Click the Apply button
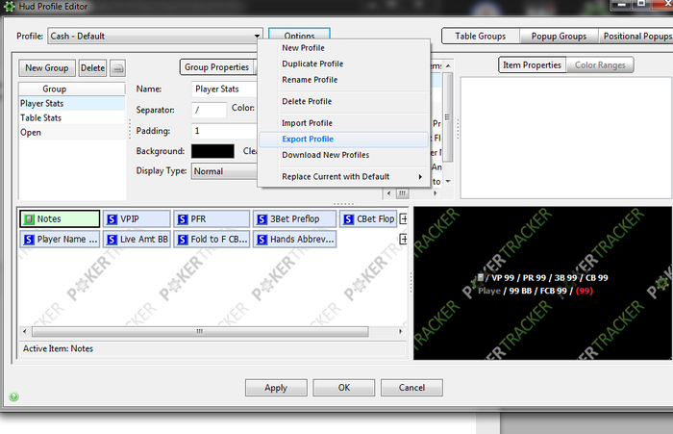 tap(276, 388)
